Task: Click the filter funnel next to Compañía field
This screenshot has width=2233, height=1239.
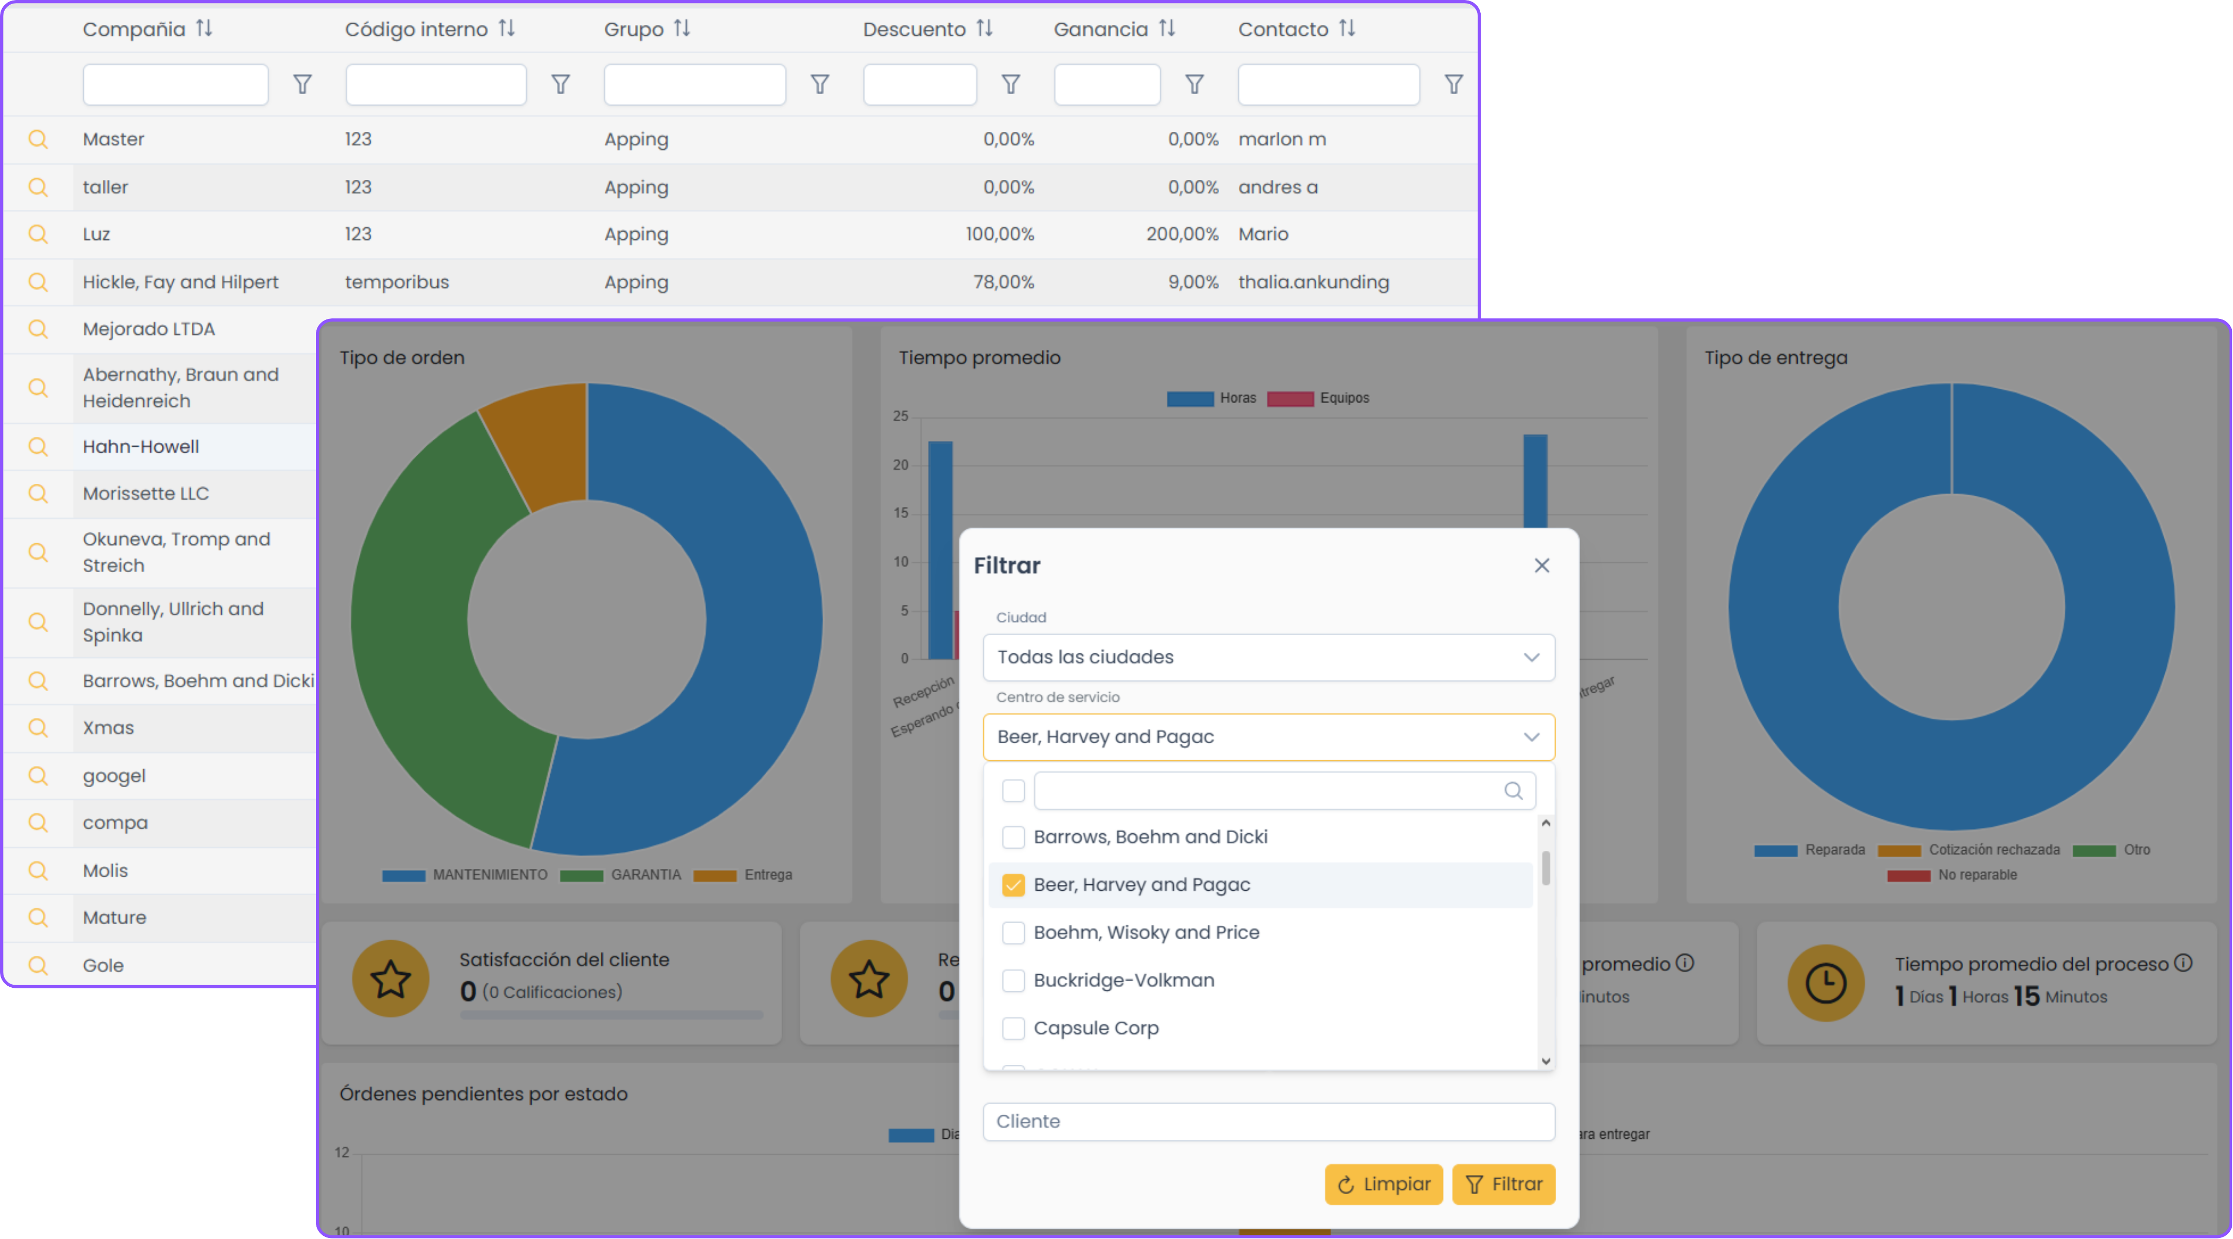Action: [x=301, y=85]
